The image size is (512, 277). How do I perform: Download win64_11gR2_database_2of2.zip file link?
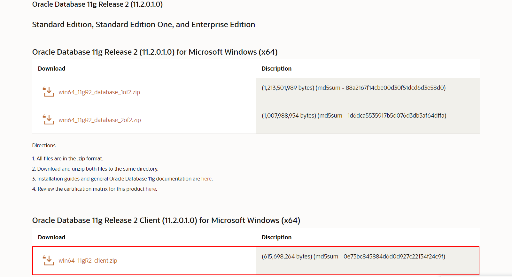pyautogui.click(x=100, y=120)
